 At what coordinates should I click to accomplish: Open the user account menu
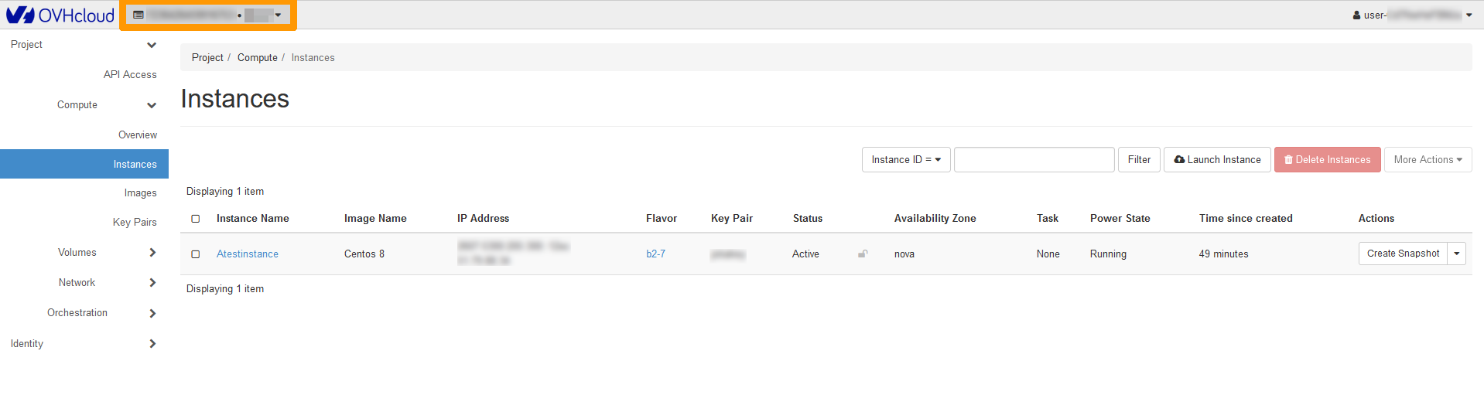click(x=1412, y=15)
